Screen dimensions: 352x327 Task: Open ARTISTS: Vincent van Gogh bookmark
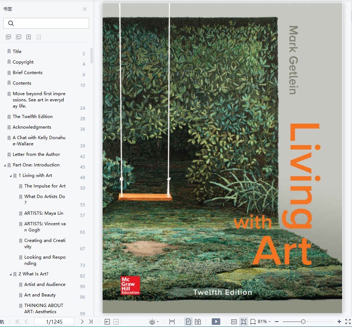(x=45, y=227)
